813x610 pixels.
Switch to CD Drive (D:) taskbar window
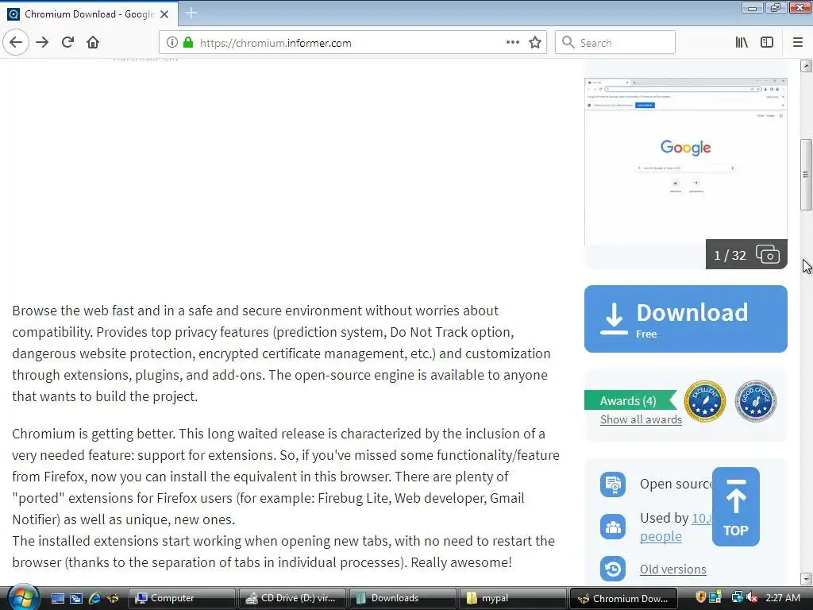(x=292, y=598)
